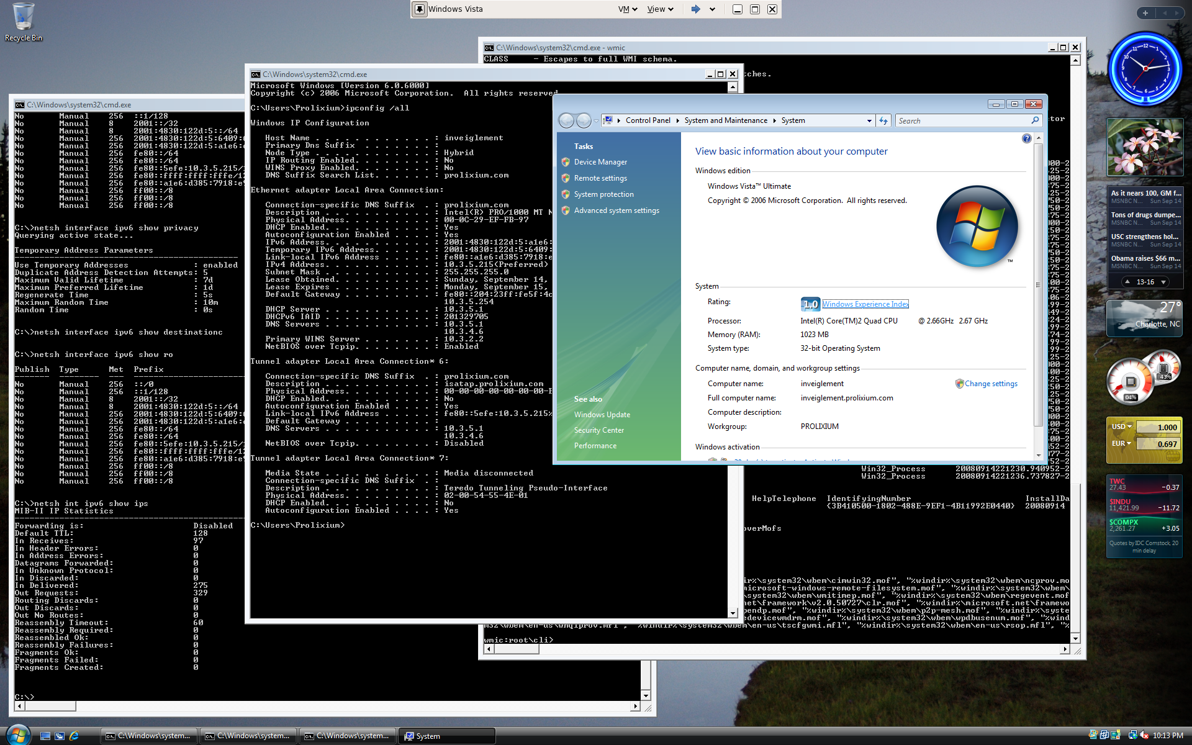Click the shield icon beside System protection
Viewport: 1192px width, 745px height.
[566, 194]
